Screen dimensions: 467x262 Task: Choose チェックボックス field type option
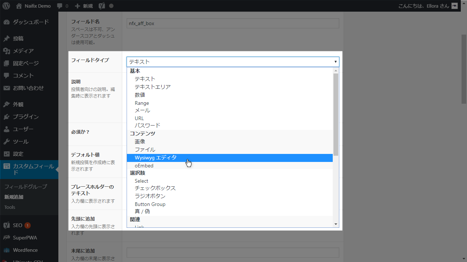tap(230, 188)
